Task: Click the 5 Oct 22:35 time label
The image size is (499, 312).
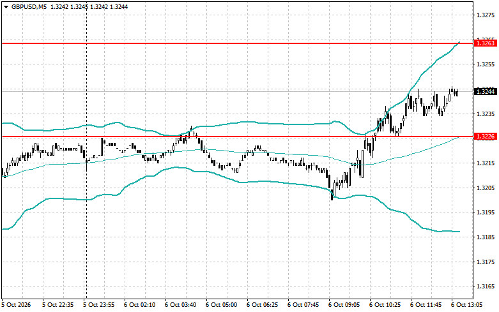Action: point(58,305)
